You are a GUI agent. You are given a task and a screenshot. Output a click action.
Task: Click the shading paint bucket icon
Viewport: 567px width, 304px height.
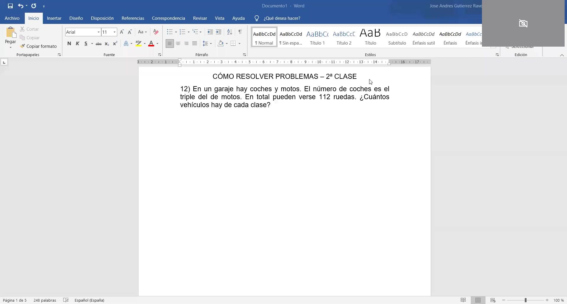point(221,44)
